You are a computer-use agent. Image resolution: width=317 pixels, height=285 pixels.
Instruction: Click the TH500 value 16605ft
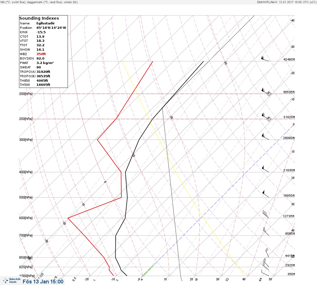(x=43, y=85)
